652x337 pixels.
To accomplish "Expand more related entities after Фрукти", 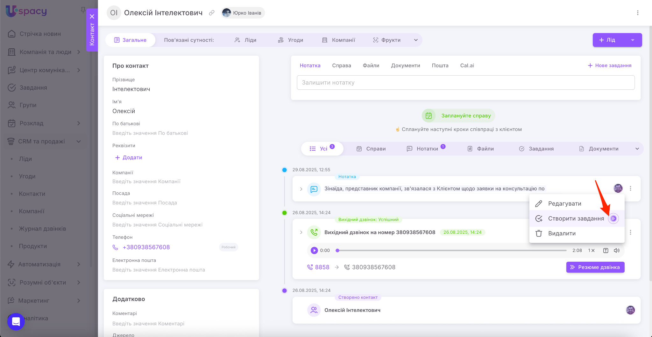I will [x=415, y=40].
